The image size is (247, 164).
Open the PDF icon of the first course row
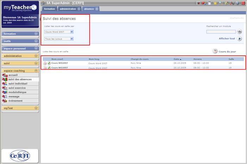pos(45,63)
